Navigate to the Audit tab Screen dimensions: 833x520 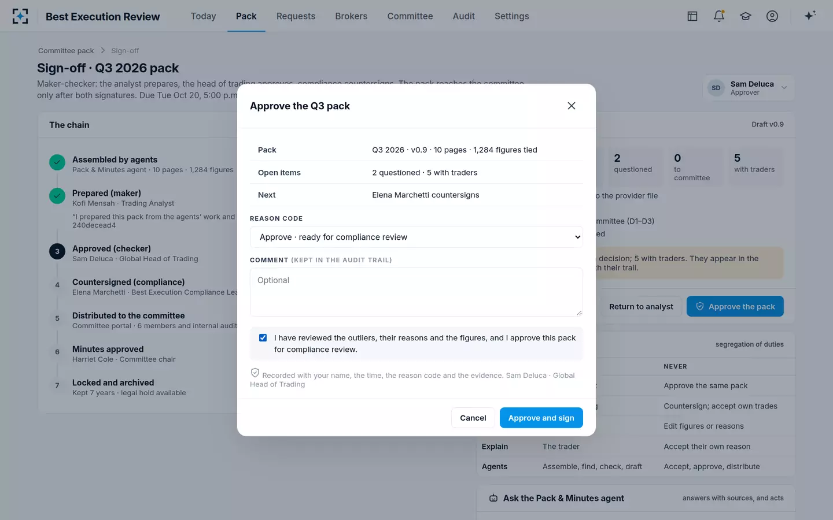click(464, 16)
